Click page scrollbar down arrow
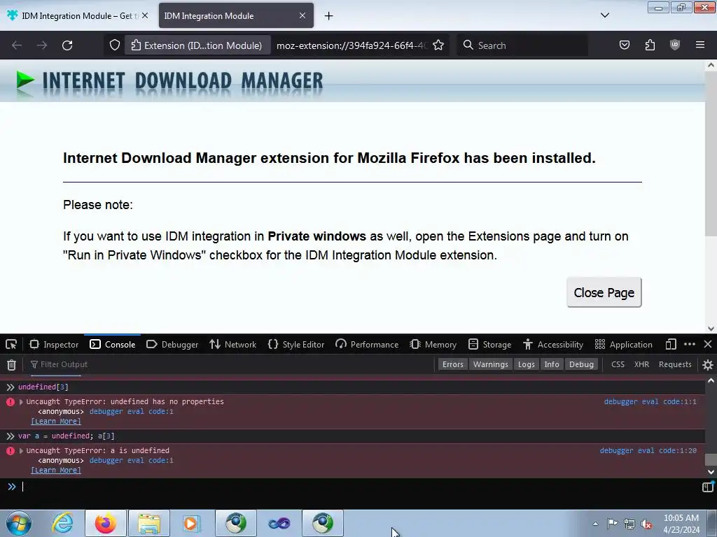The height and width of the screenshot is (537, 717). (x=711, y=329)
